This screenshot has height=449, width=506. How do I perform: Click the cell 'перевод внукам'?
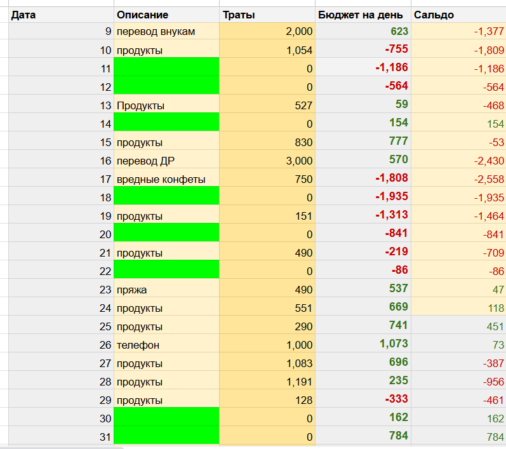click(166, 31)
